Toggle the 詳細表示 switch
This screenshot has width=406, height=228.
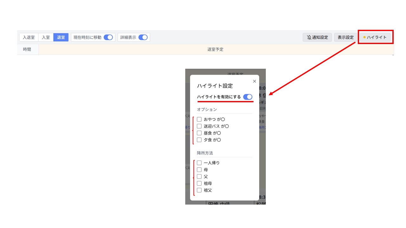(x=143, y=37)
